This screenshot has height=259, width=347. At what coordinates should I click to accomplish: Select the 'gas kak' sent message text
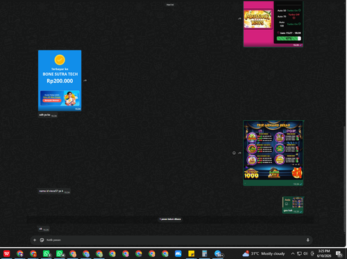click(x=288, y=210)
